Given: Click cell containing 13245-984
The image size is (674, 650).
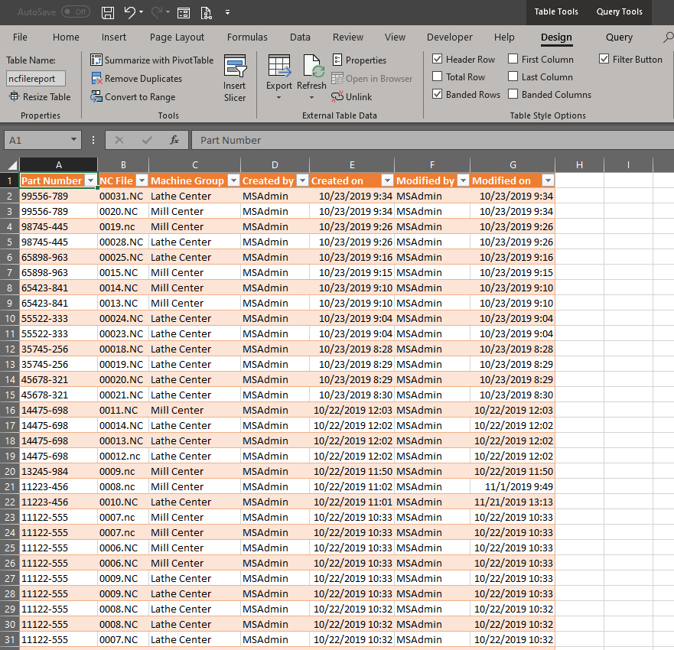Looking at the screenshot, I should click(58, 471).
